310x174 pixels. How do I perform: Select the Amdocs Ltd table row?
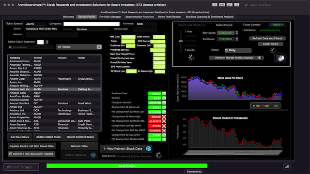[x=54, y=111]
